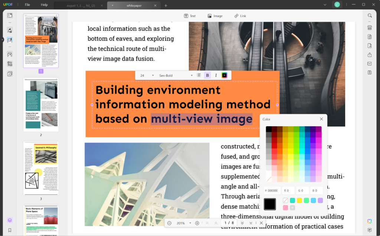Click the B value input field
380x236 pixels.
tap(317, 191)
